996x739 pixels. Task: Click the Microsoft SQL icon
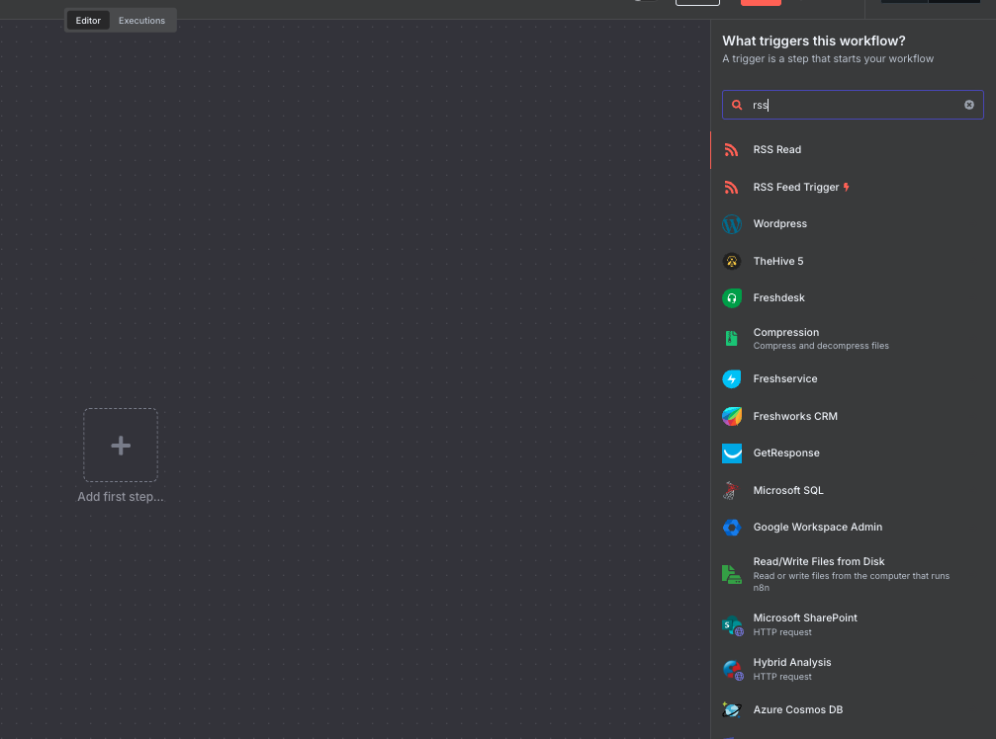[732, 490]
